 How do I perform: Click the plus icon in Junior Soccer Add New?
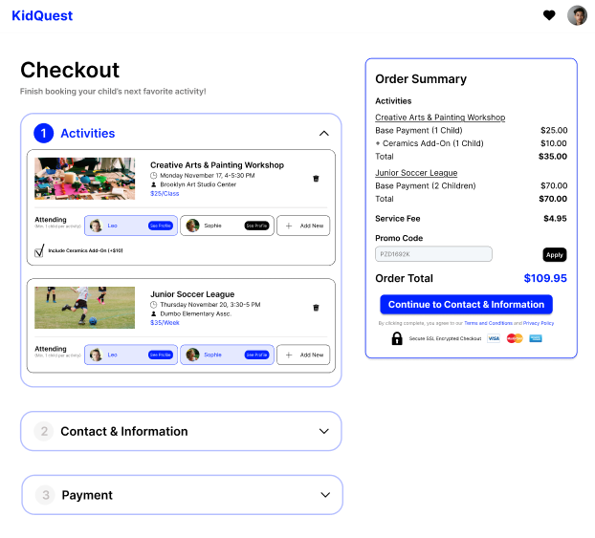point(289,355)
